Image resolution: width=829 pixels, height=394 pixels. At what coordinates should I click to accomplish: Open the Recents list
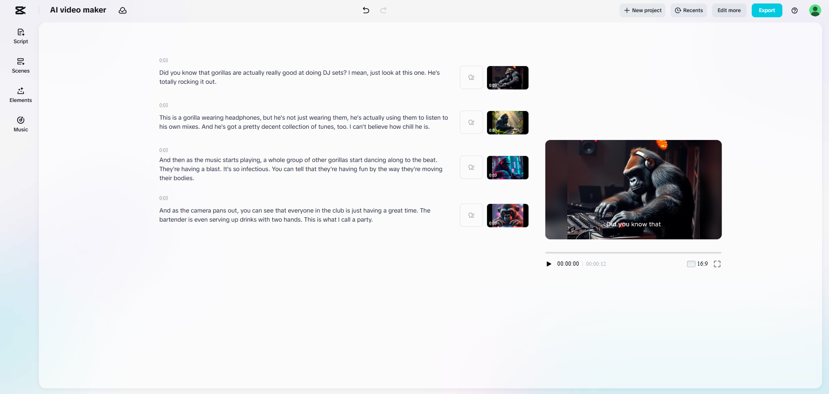point(689,10)
